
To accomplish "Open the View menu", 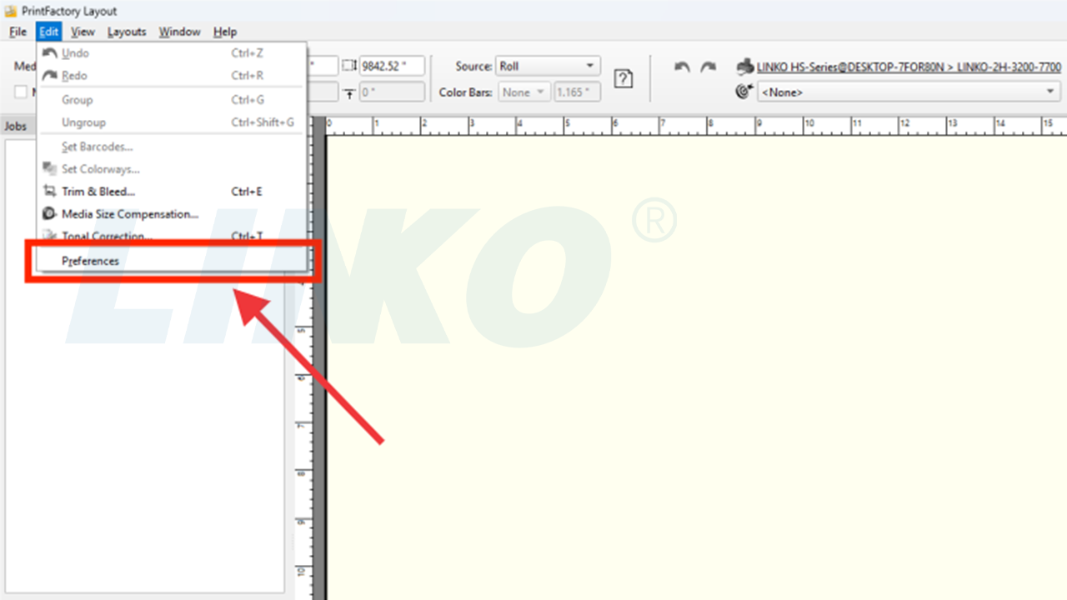I will click(x=83, y=32).
